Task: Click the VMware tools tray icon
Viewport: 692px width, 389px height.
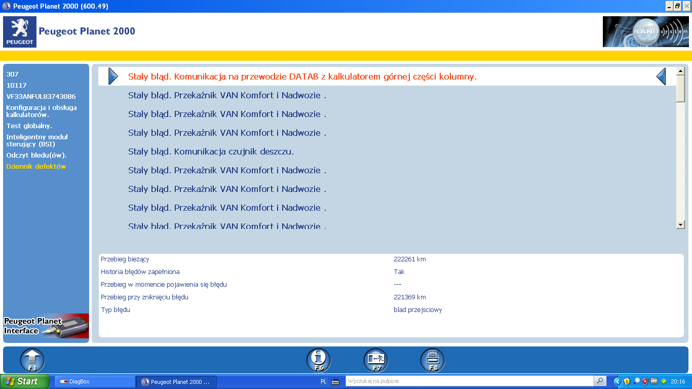Action: click(654, 381)
